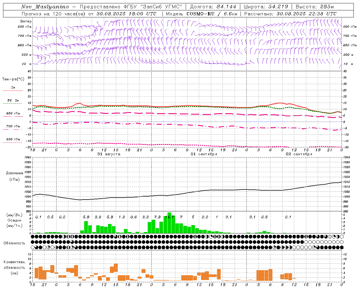Viewport: 358px width, 287px height.
Task: Select the longitude value 84.144
Action: point(227,7)
